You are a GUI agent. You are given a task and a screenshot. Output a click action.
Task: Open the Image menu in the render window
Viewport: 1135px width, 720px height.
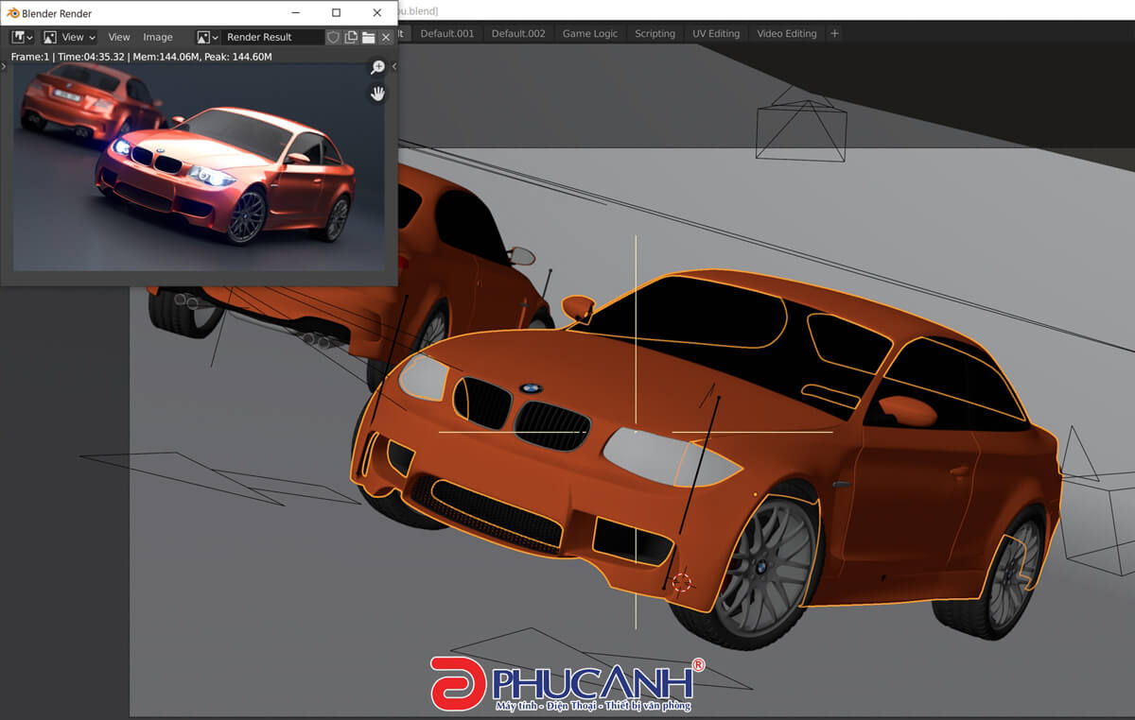pos(158,37)
